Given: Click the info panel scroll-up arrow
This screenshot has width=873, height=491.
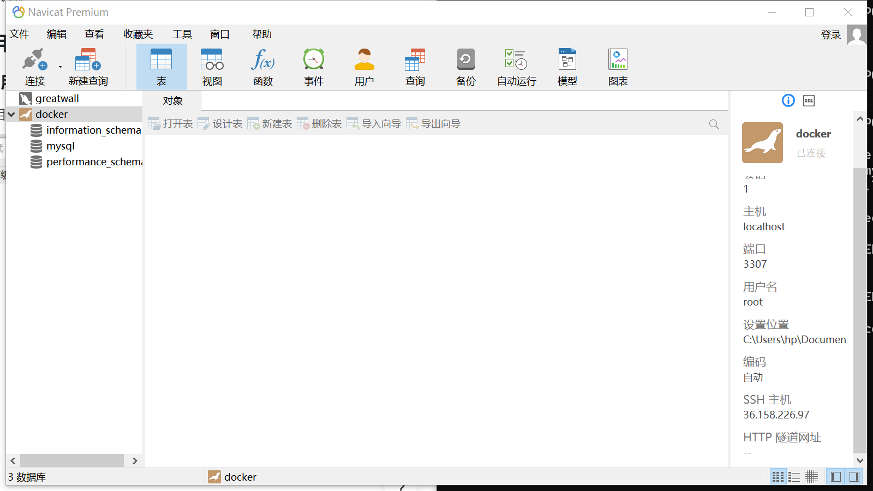Looking at the screenshot, I should 860,119.
